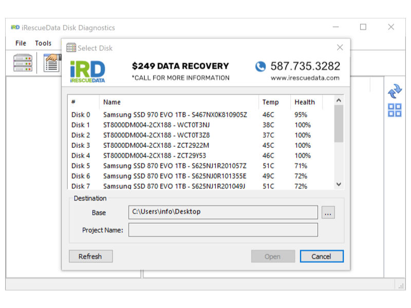Screen dimensions: 411x308
Task: Open the Tools menu
Action: click(x=43, y=43)
